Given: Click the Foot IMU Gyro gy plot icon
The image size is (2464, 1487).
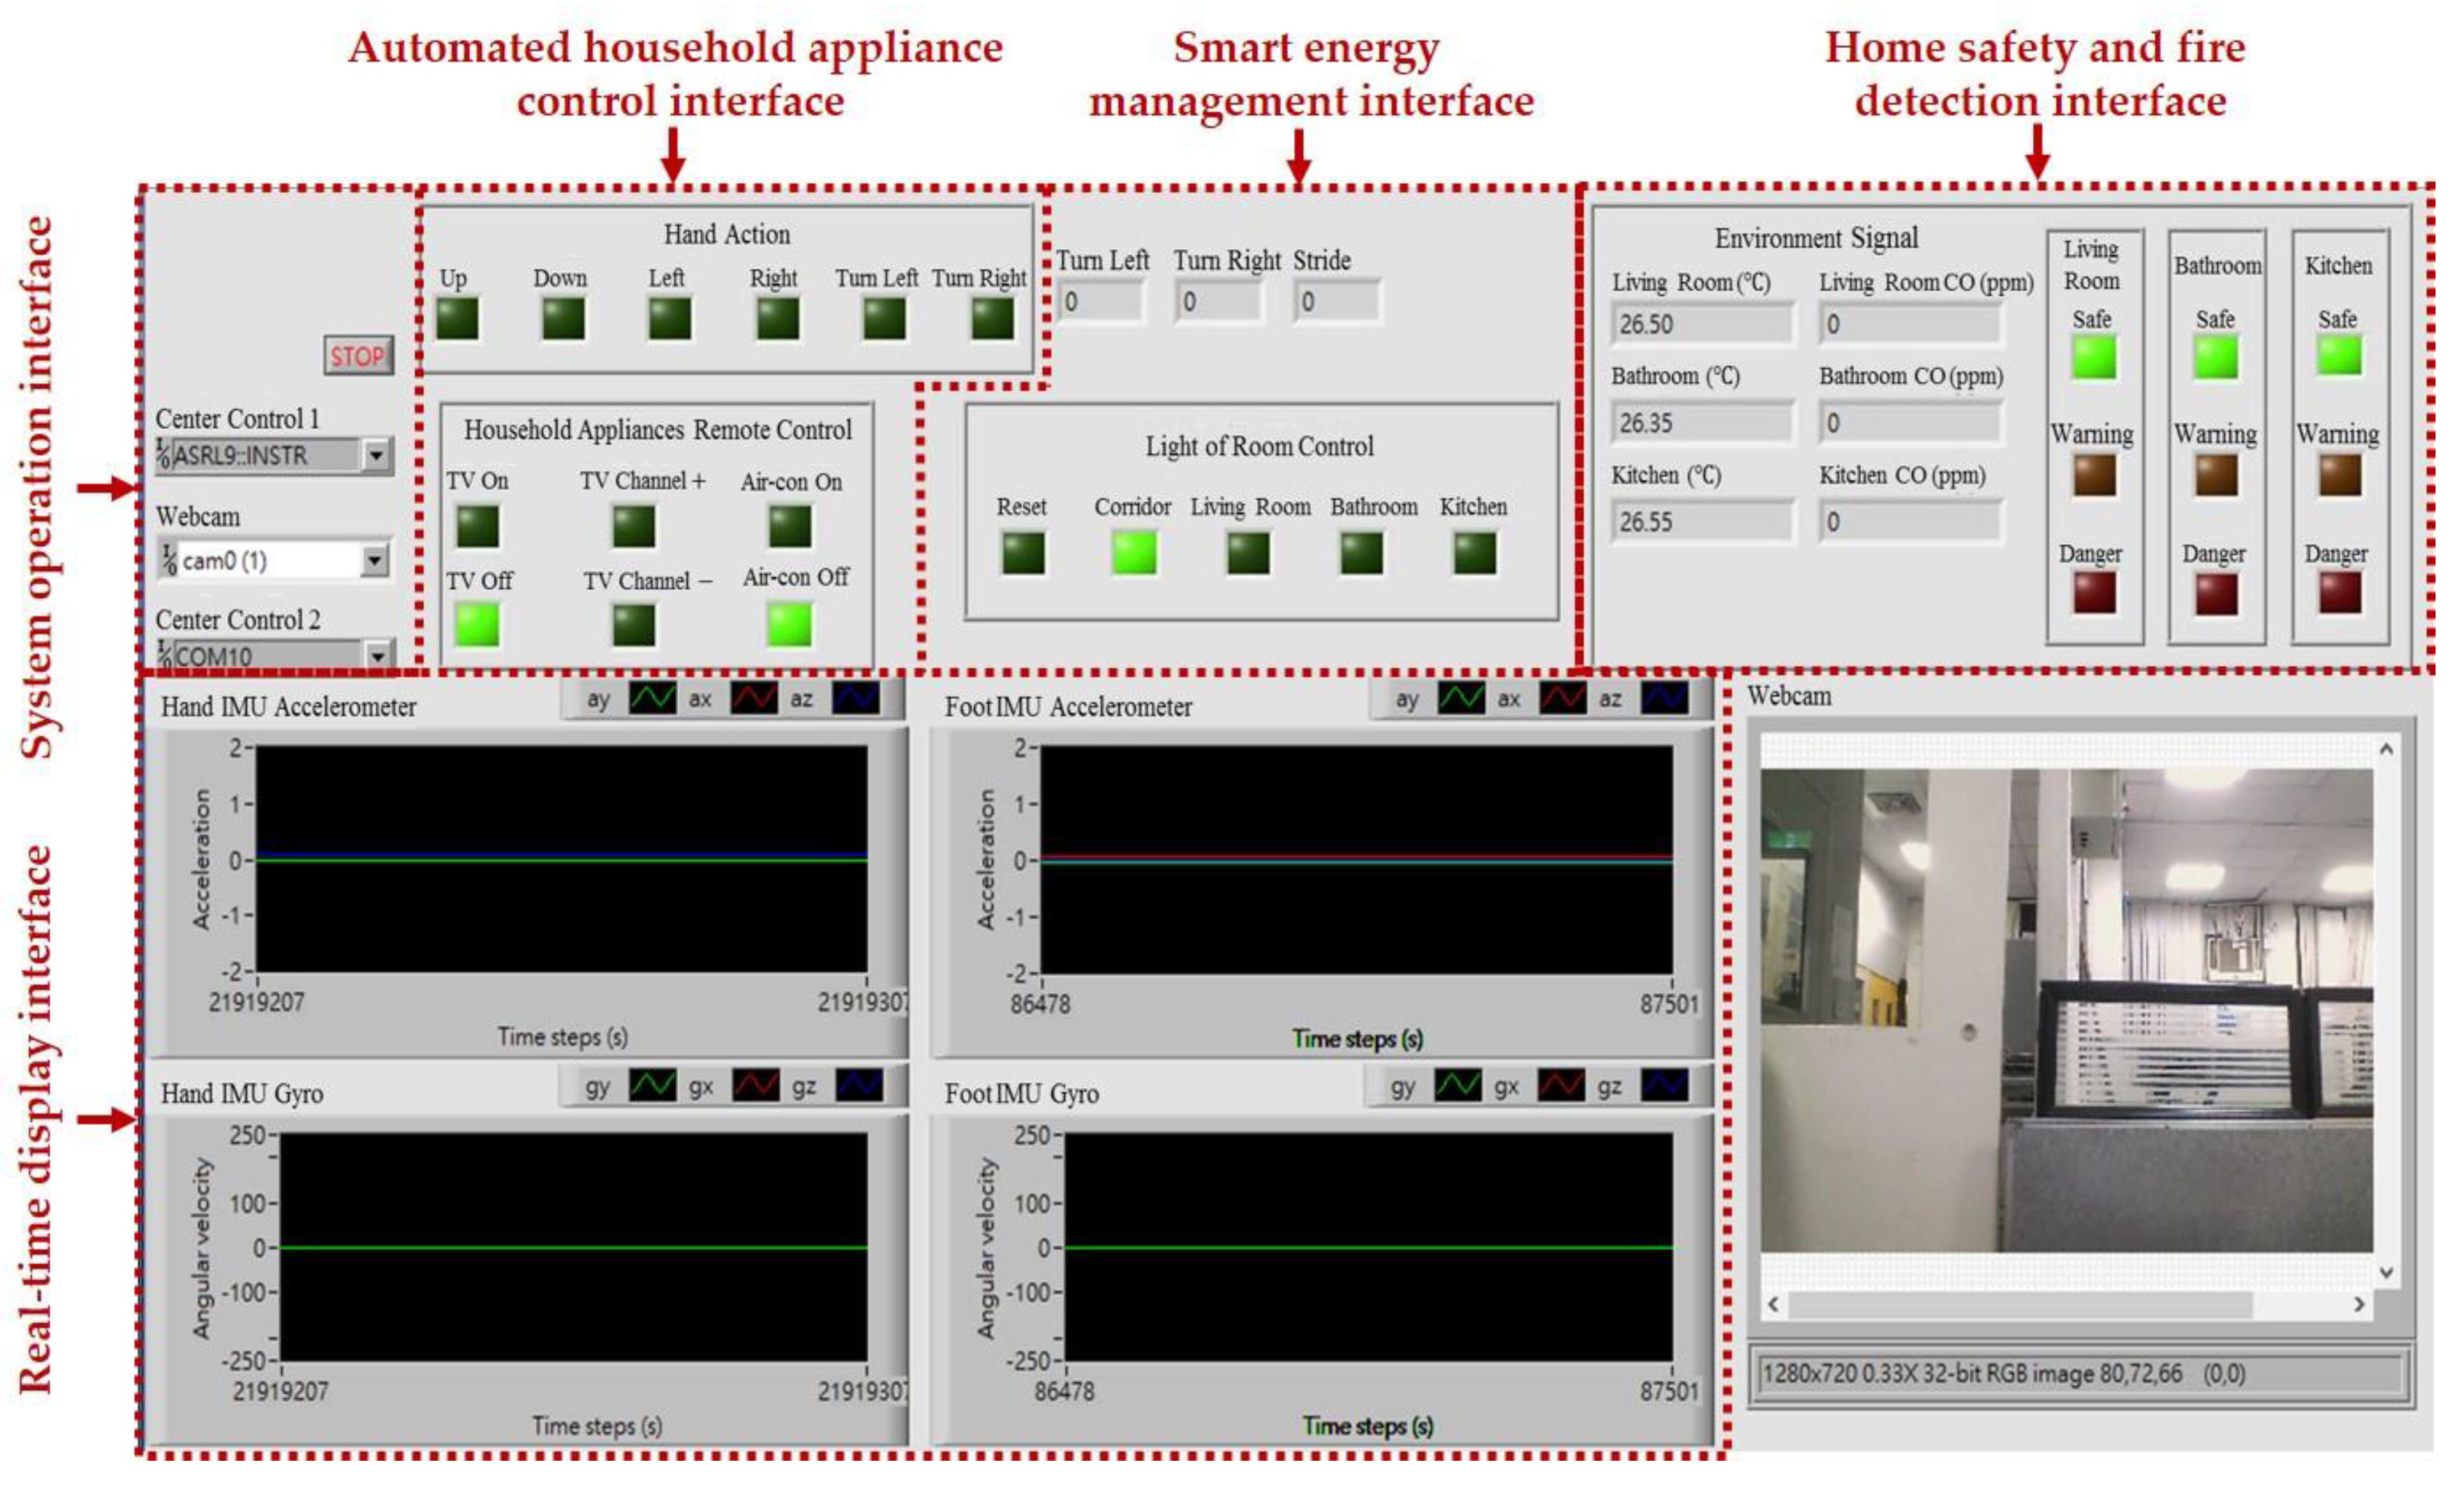Looking at the screenshot, I should [1458, 1085].
